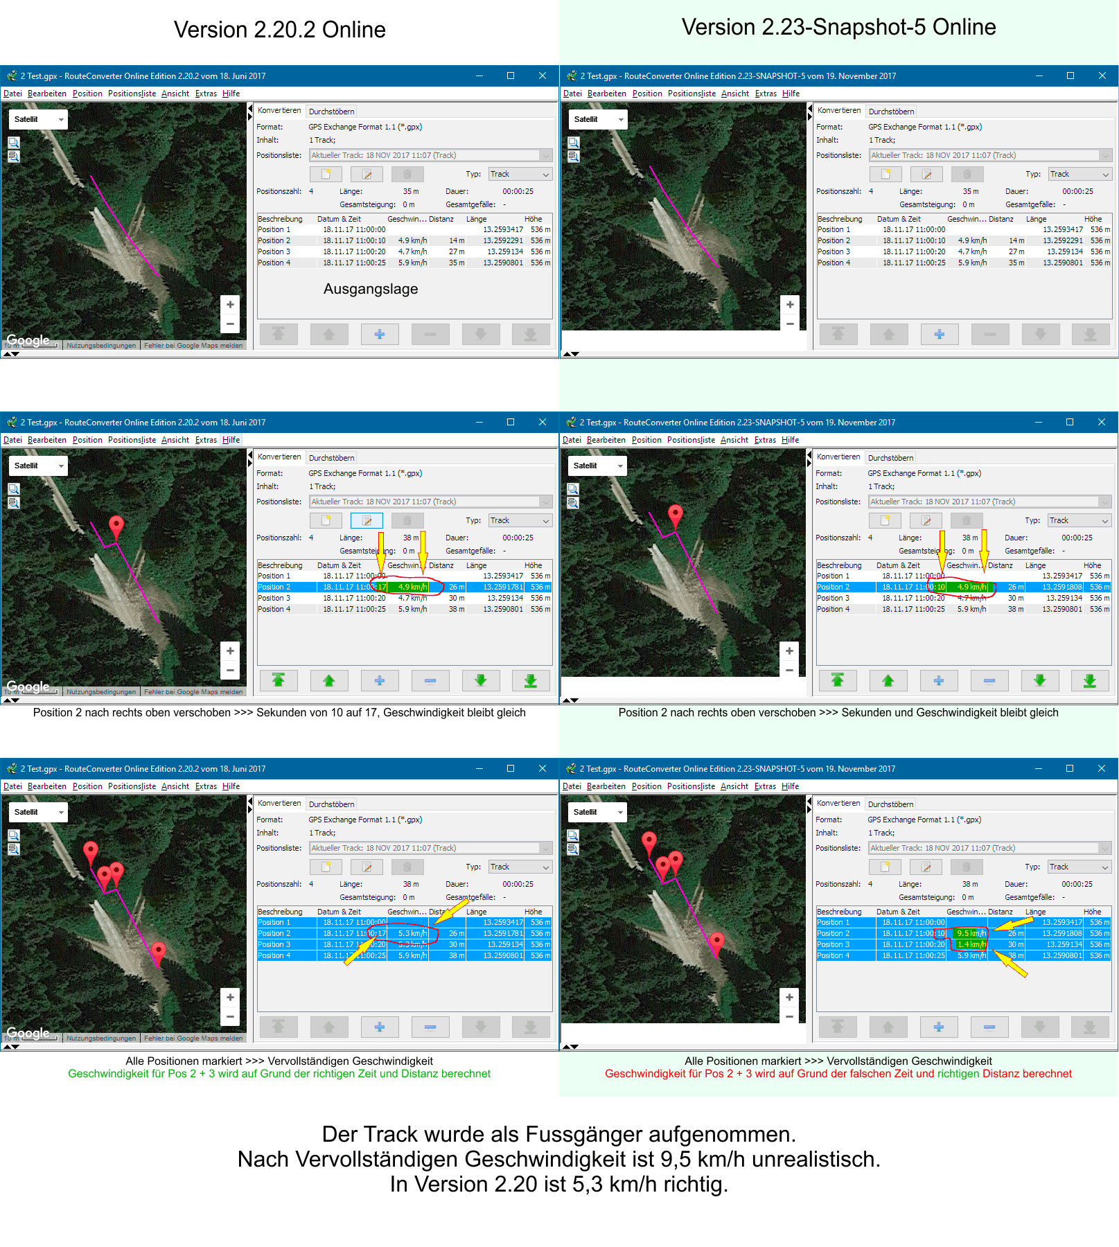
Task: Click lower map magnifier icon, three-marker 2.20.2 window
Action: pyautogui.click(x=14, y=849)
